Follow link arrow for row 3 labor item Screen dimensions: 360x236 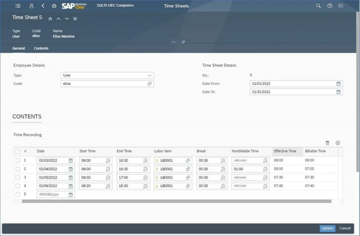(x=157, y=178)
